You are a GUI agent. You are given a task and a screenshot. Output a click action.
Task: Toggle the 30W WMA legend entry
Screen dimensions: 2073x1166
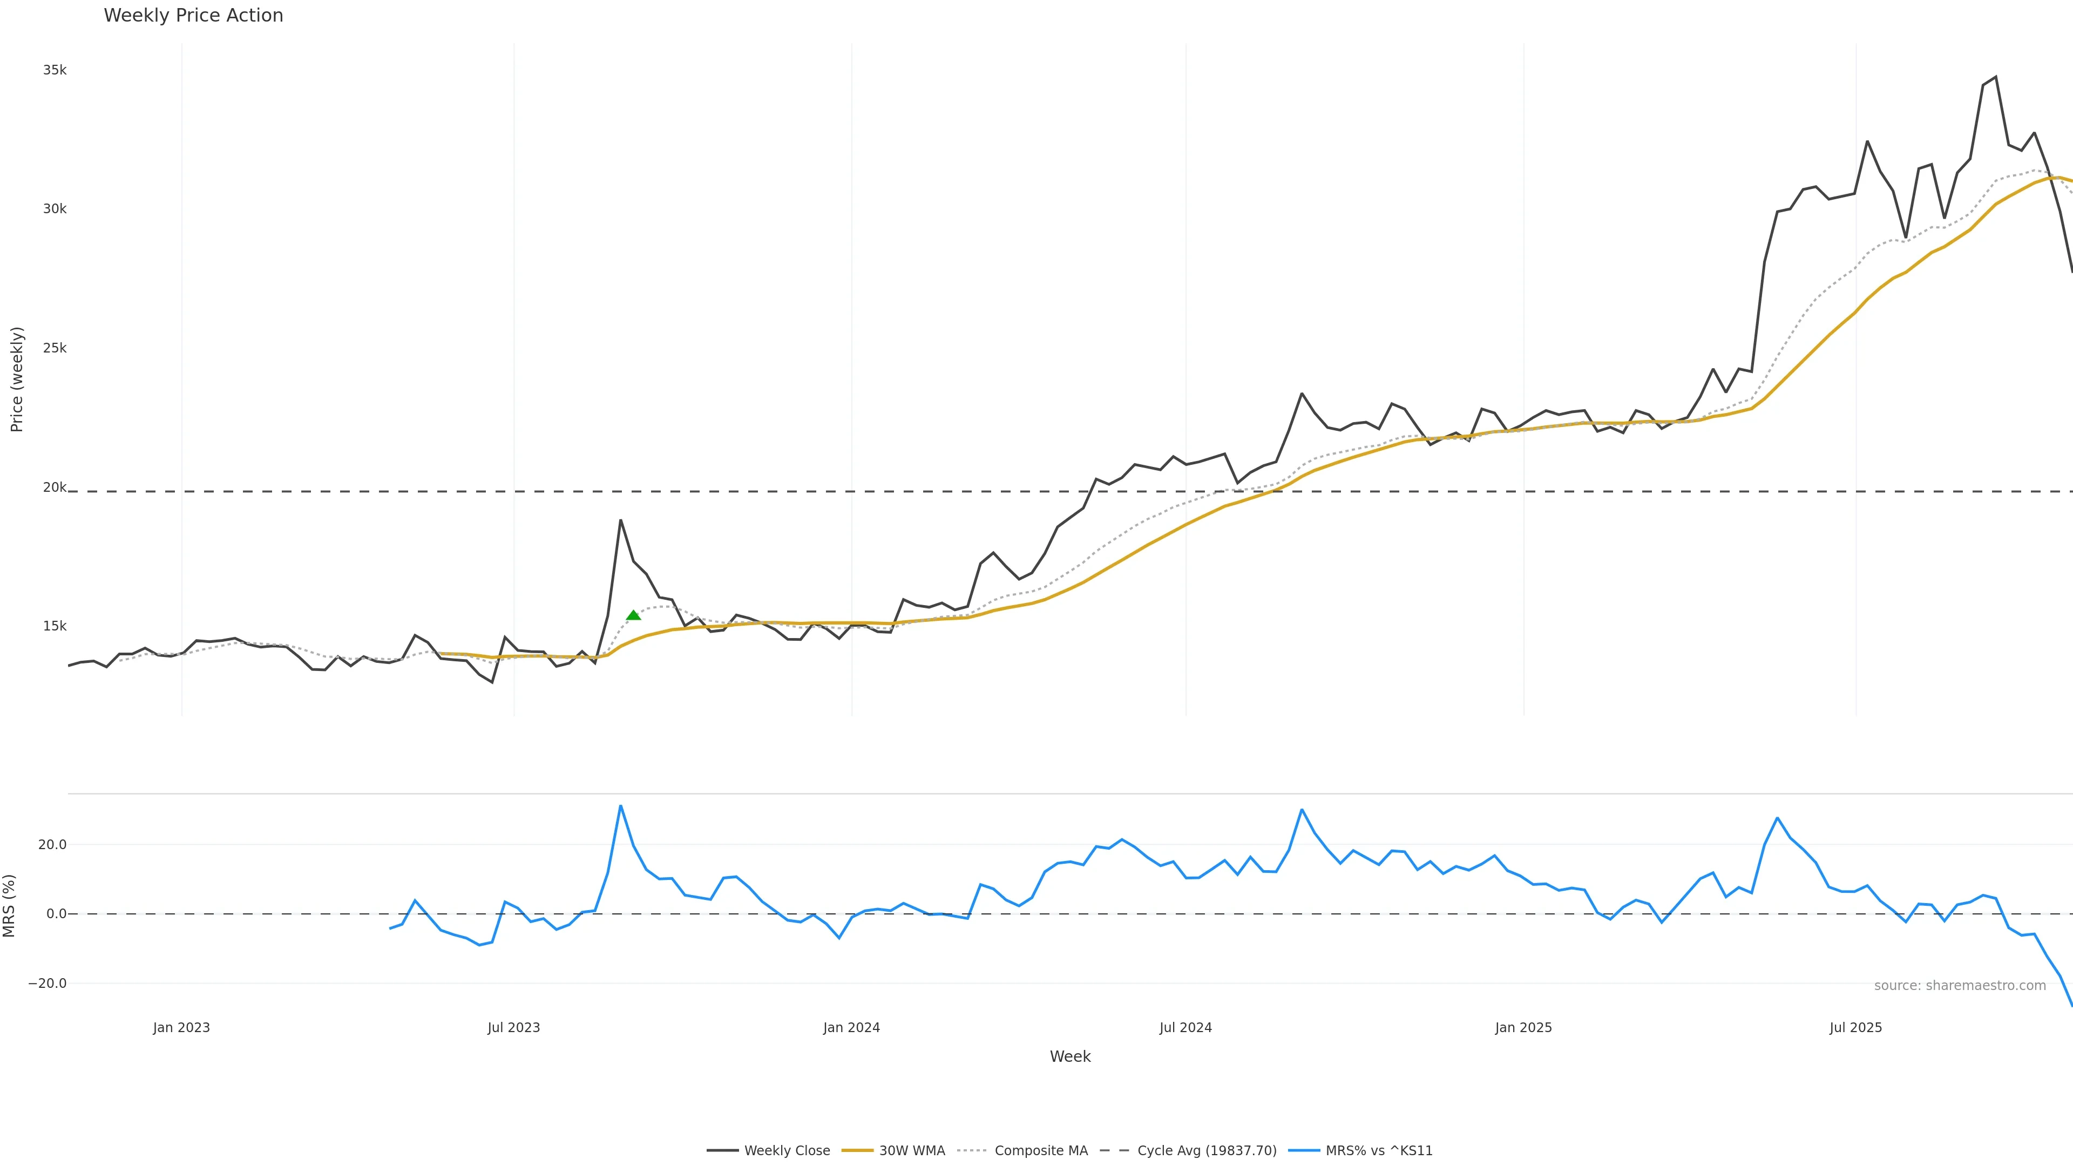click(912, 1151)
